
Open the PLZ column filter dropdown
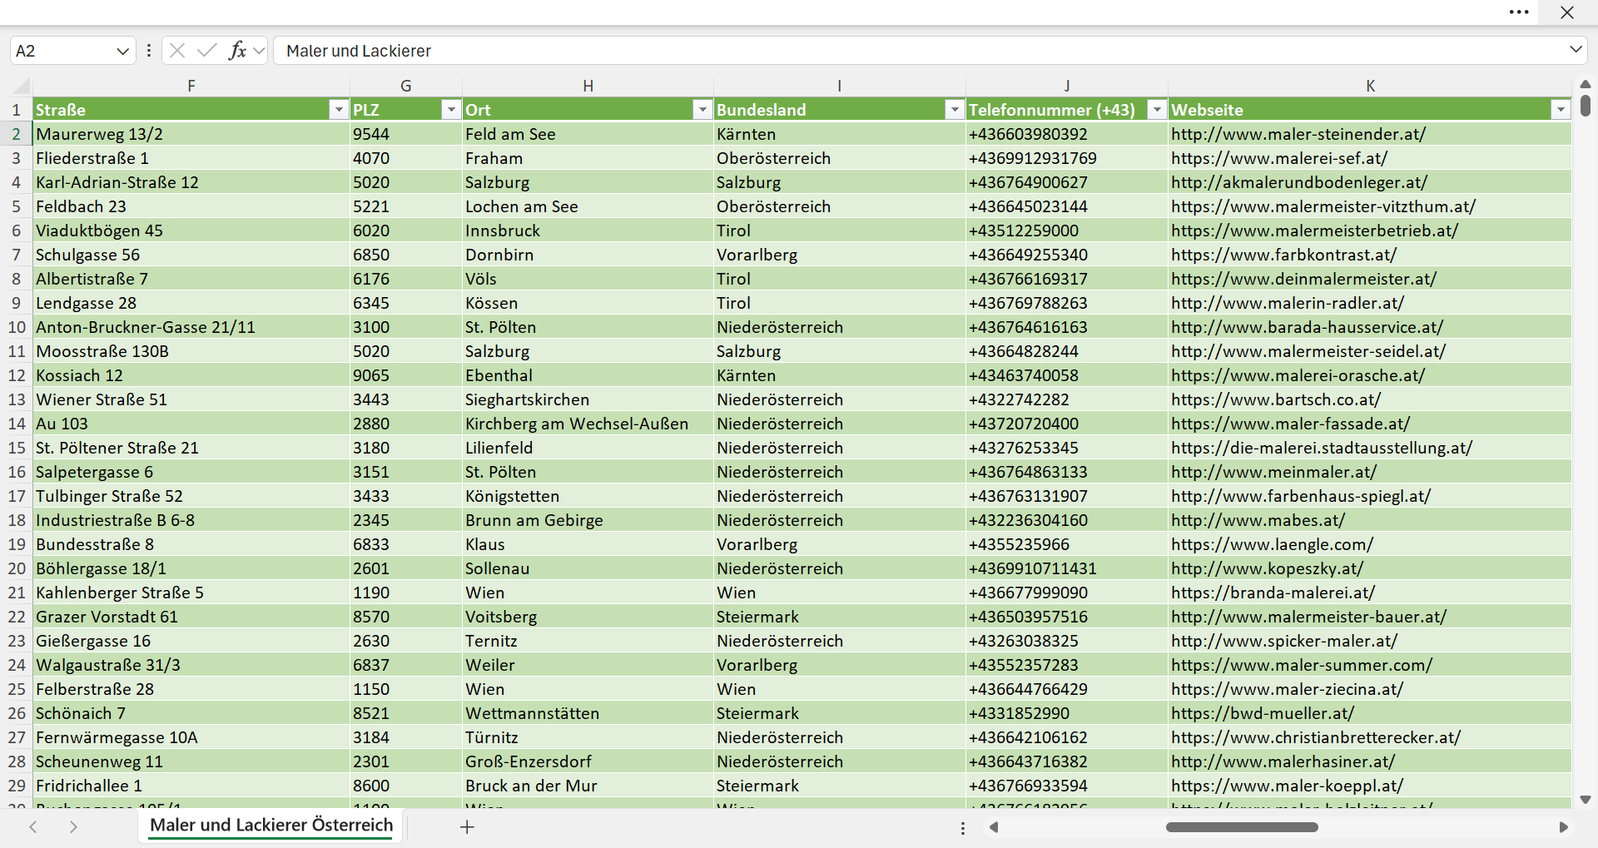pos(450,110)
